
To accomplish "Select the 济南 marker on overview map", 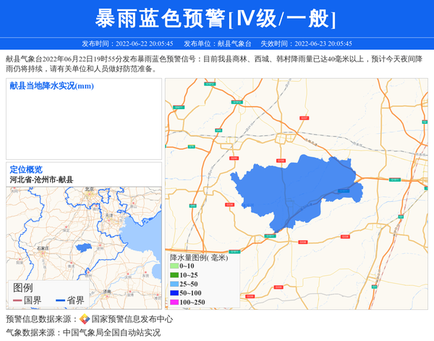I will pos(107,290).
